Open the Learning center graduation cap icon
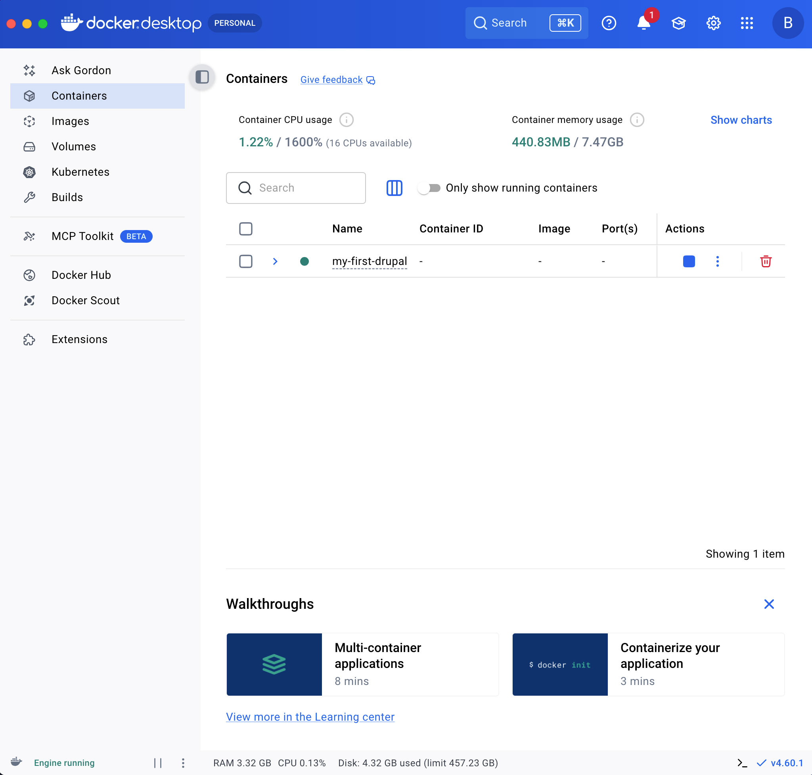 (x=678, y=23)
